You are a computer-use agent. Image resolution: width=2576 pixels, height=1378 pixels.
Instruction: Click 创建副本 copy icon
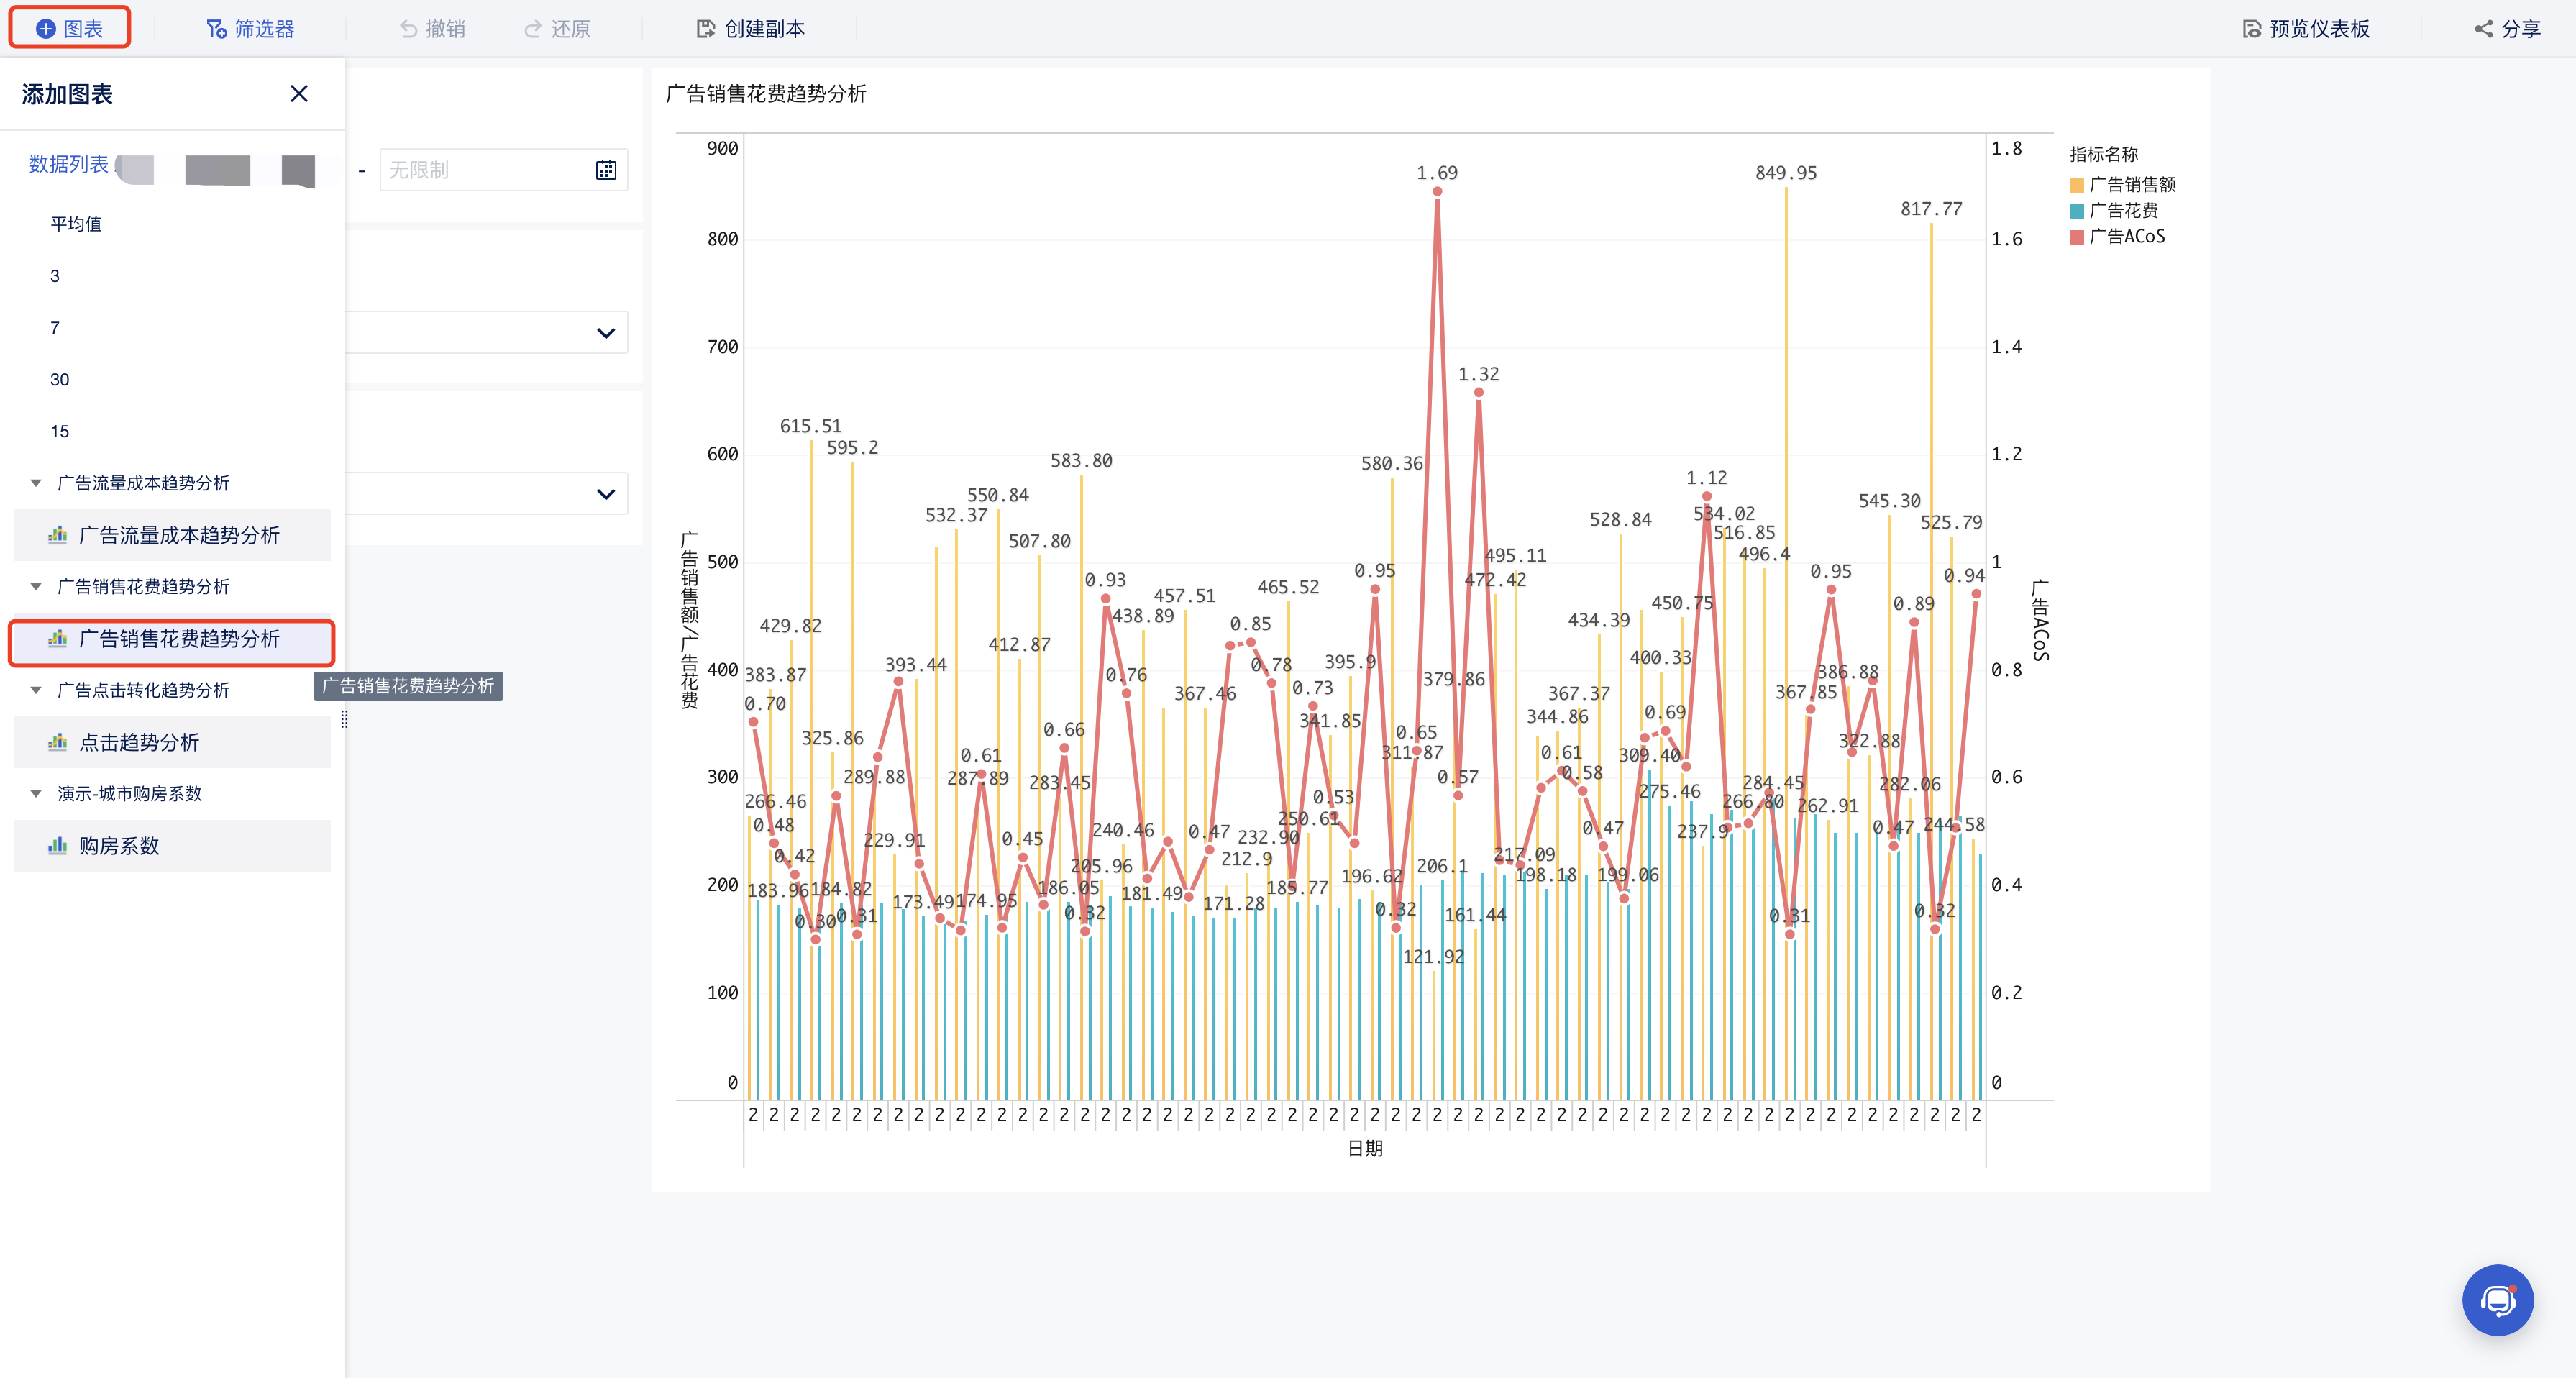[x=706, y=28]
